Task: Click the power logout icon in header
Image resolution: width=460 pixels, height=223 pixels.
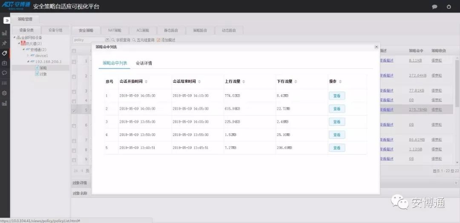Action: point(448,7)
